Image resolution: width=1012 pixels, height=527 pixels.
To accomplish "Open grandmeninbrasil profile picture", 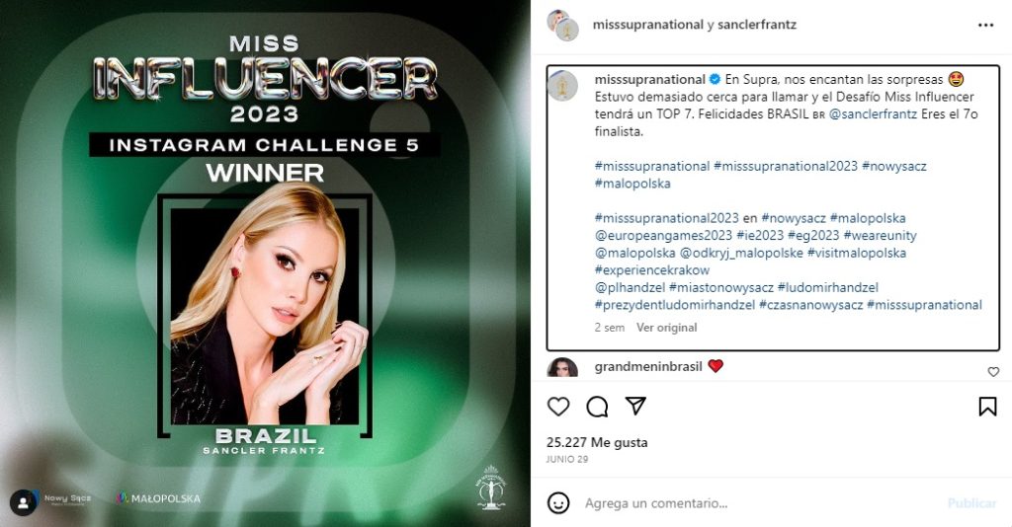I will (x=562, y=368).
